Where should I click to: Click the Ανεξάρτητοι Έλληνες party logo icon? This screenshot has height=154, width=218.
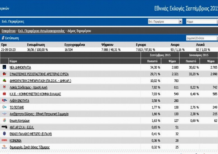(x=4, y=114)
